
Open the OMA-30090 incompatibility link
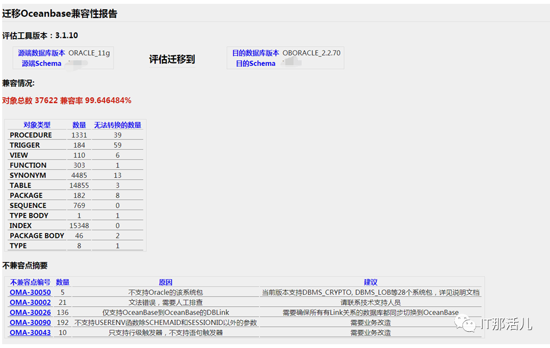tap(30, 322)
